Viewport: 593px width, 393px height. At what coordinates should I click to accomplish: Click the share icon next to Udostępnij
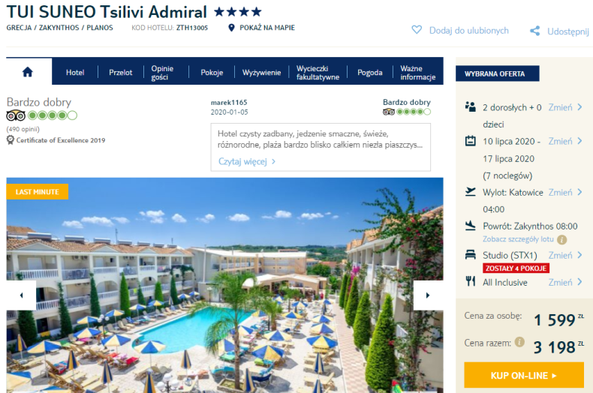click(534, 31)
